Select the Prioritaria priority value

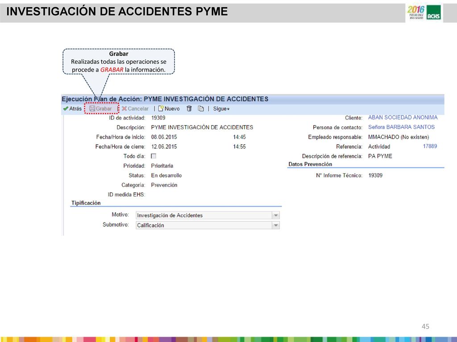point(162,166)
